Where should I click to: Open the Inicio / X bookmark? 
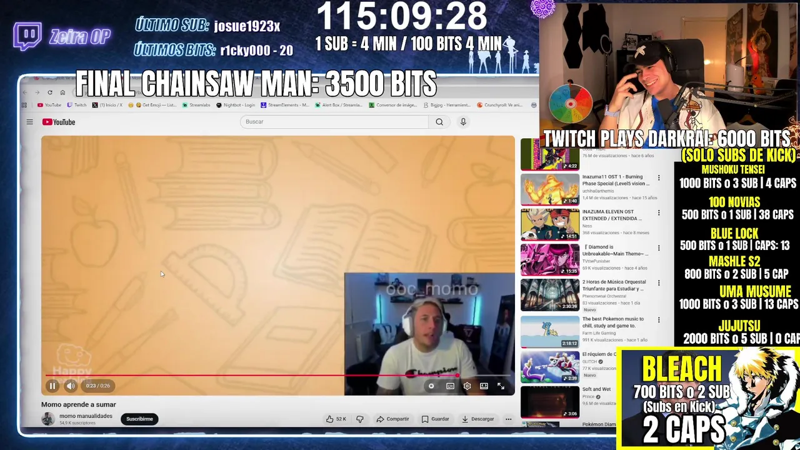pyautogui.click(x=107, y=105)
